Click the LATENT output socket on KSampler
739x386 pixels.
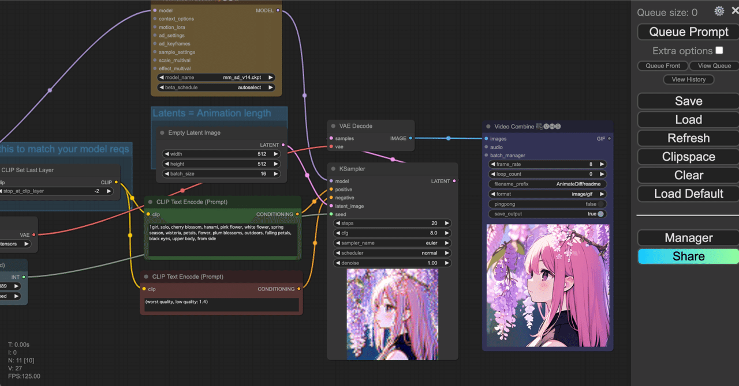pyautogui.click(x=453, y=180)
